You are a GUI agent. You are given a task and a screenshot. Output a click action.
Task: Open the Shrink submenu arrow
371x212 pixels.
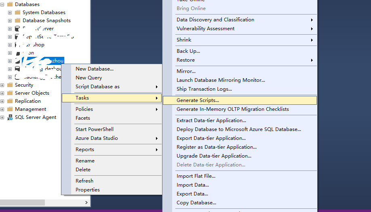[x=312, y=40]
